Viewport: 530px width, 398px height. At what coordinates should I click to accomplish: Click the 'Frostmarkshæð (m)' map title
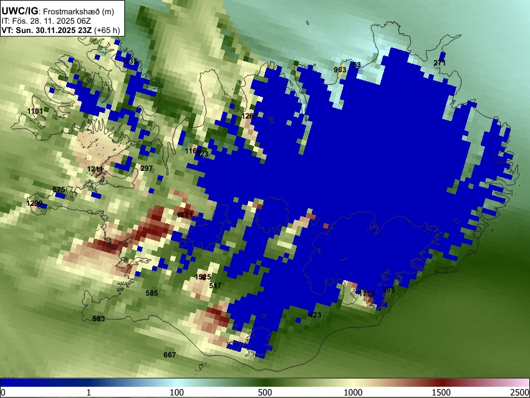click(79, 11)
